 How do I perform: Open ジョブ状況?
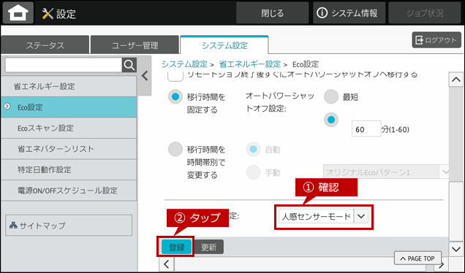425,13
